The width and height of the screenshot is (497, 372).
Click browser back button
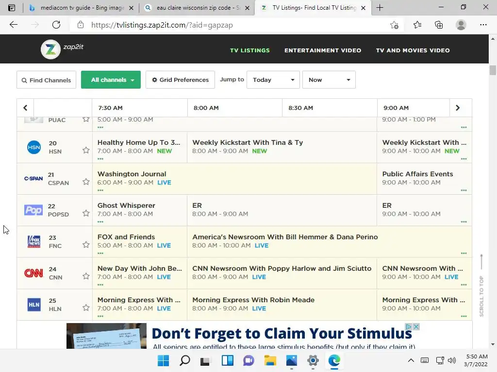click(x=13, y=25)
